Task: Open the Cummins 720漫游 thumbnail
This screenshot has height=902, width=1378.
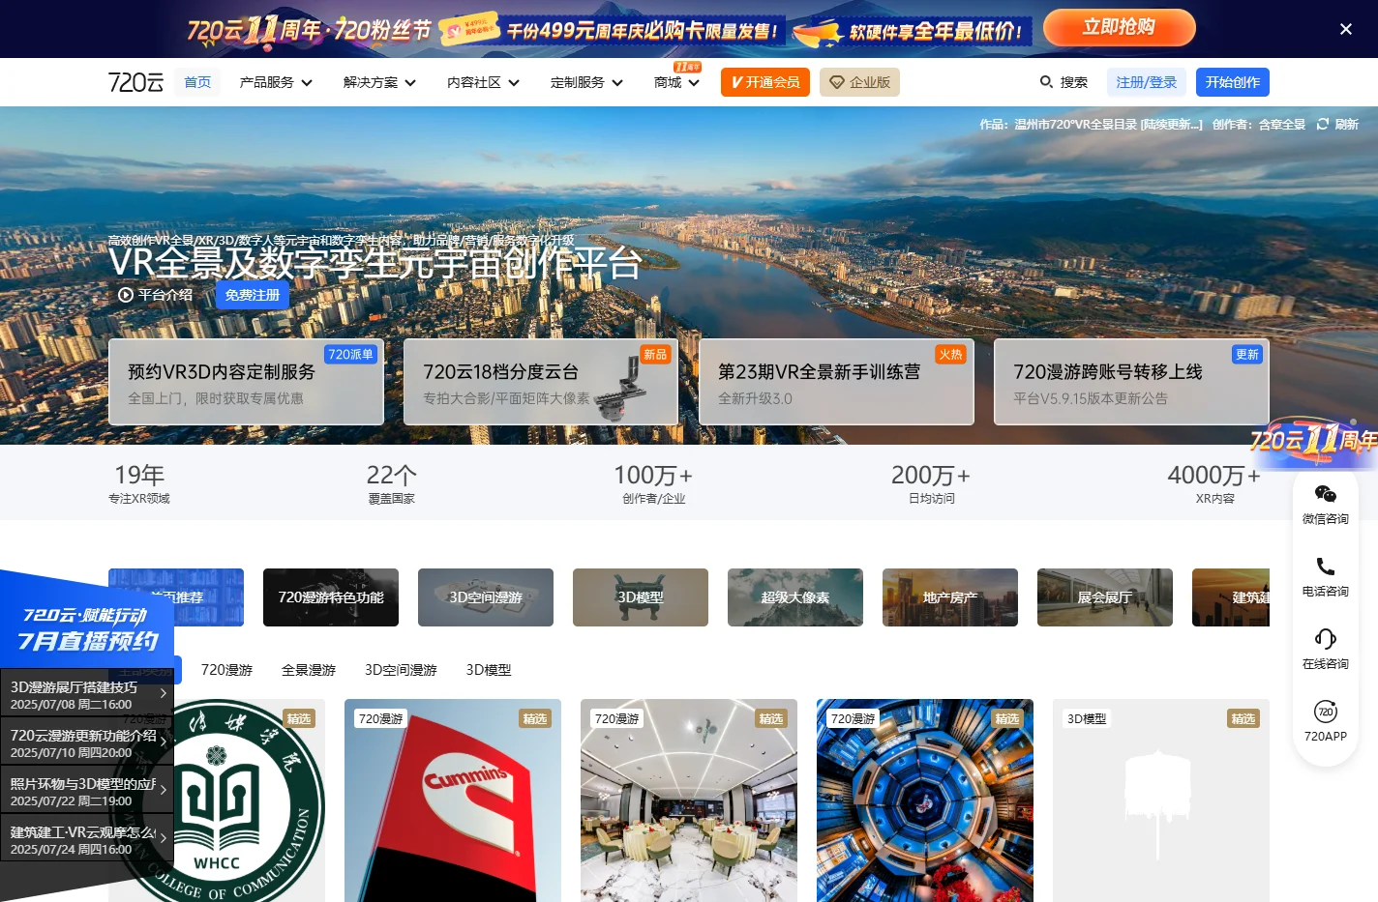Action: coord(453,800)
